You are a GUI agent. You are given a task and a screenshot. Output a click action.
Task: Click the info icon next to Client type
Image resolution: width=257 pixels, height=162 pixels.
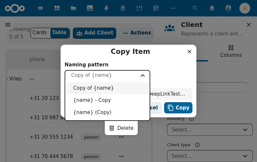pos(197,145)
